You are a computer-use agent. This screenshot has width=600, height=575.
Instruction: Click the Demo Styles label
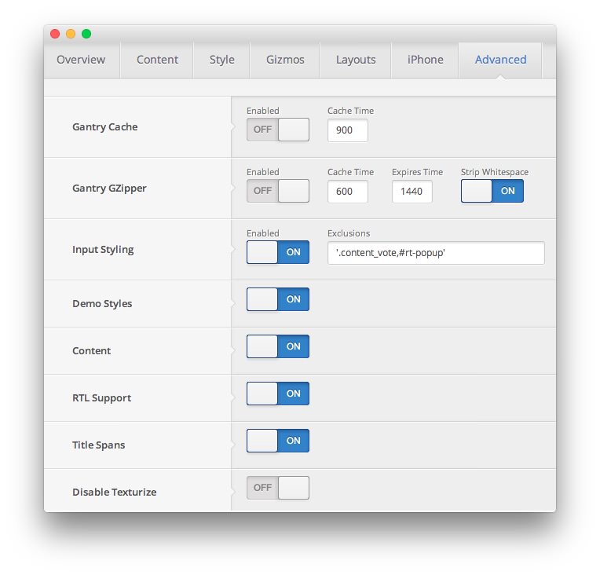click(x=102, y=303)
